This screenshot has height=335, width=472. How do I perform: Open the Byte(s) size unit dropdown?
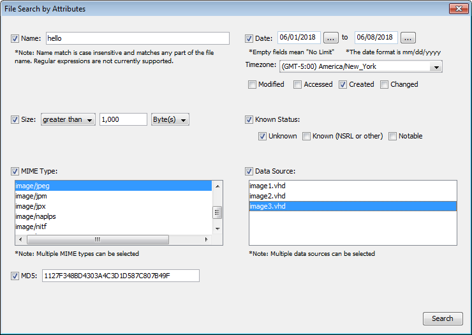coord(170,120)
